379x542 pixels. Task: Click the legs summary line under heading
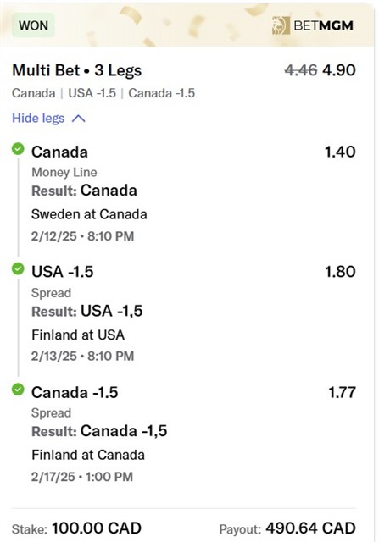pos(103,93)
